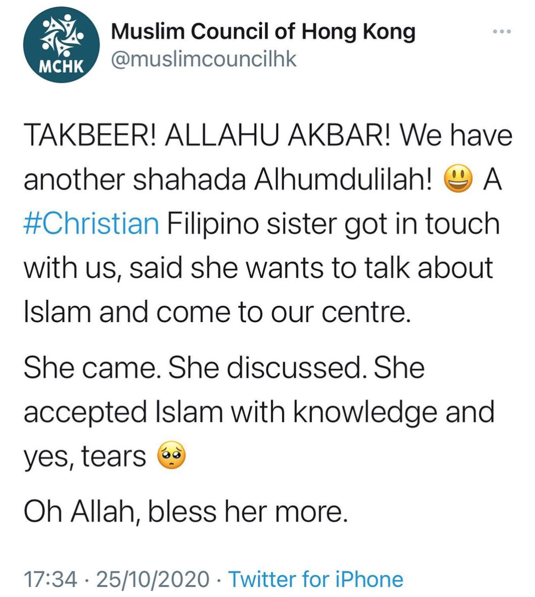Image resolution: width=535 pixels, height=597 pixels.
Task: Click the pleading face emoji after tears
Action: (171, 455)
